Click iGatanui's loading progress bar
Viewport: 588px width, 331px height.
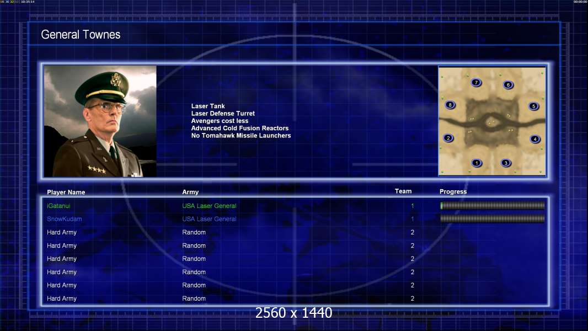tap(492, 206)
